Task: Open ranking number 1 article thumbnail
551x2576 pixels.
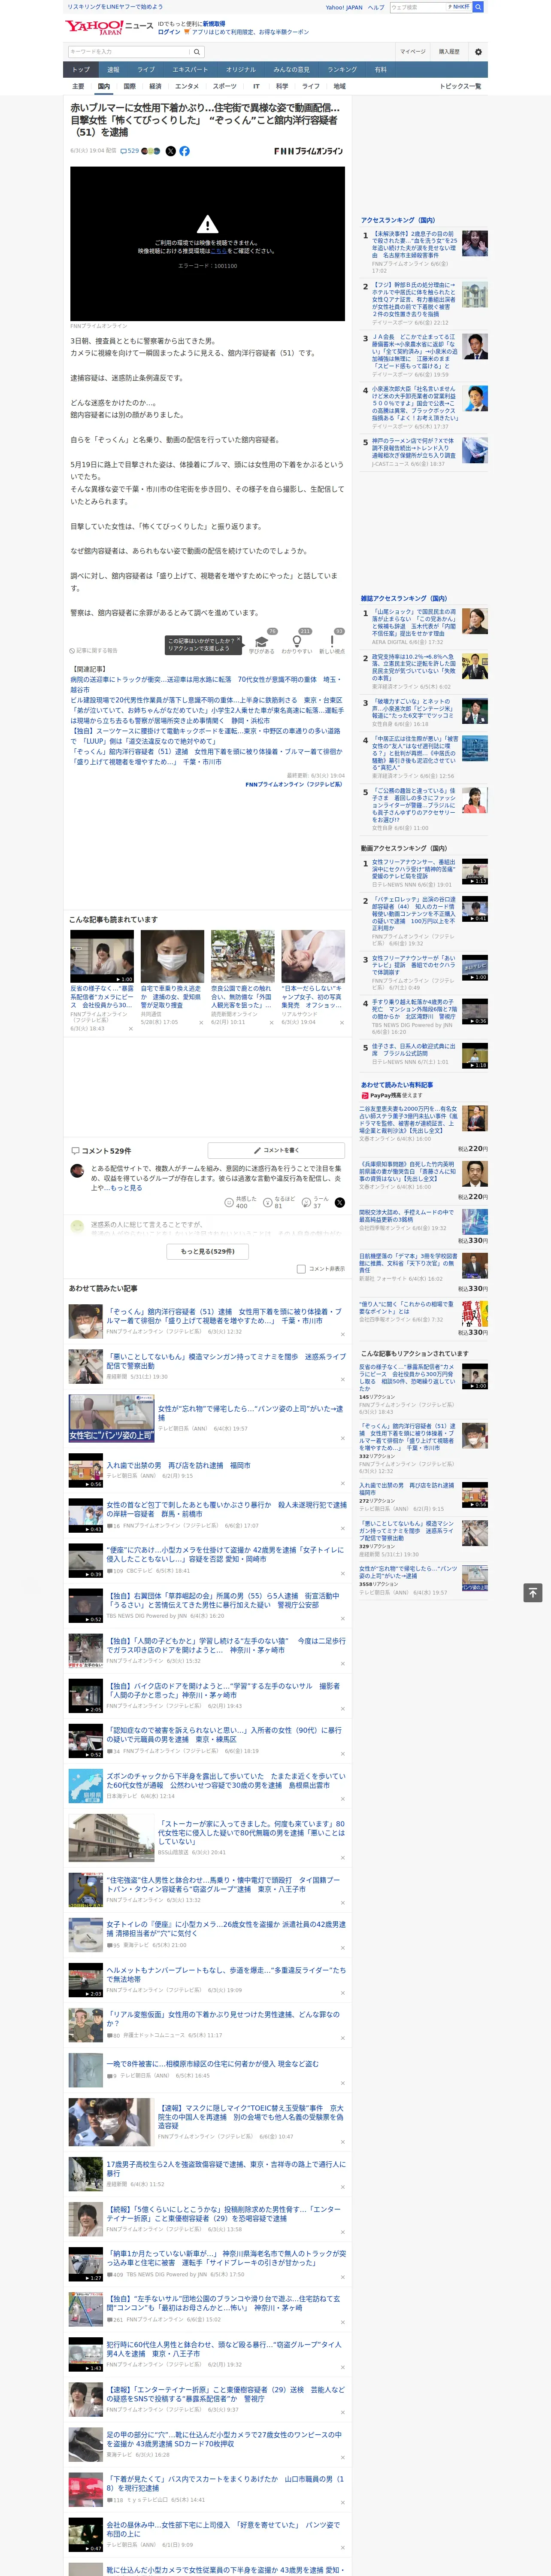Action: 475,243
